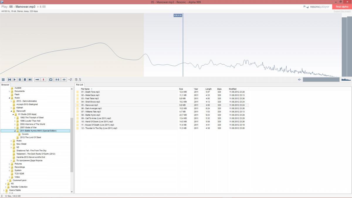Click the remaining time display -2:19.5

point(75,79)
